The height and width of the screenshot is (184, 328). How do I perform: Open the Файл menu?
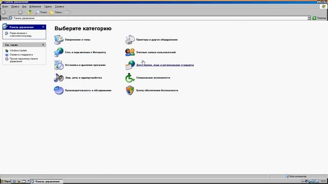tap(5, 7)
